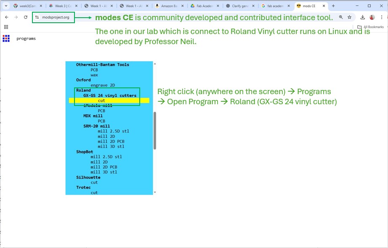Click the Silhouette heading

tap(88, 177)
